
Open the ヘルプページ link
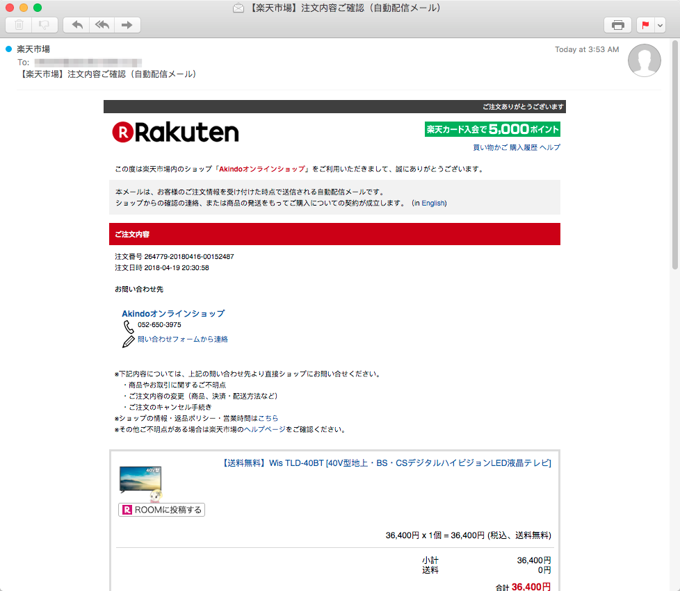(264, 429)
